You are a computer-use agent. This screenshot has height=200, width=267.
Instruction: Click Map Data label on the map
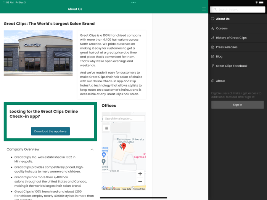click(127, 189)
